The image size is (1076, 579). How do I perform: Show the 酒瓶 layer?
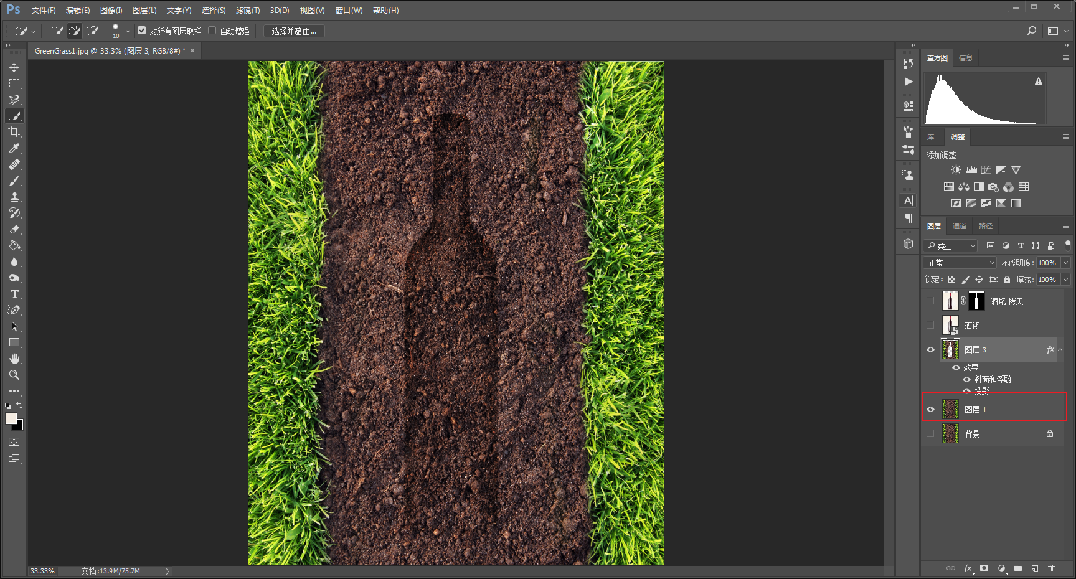tap(930, 325)
